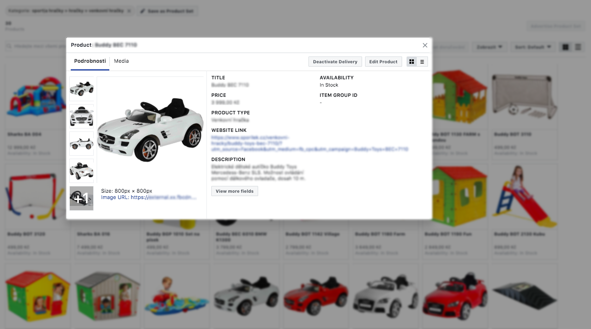This screenshot has width=591, height=329.
Task: Click the Edit Product button
Action: [383, 62]
